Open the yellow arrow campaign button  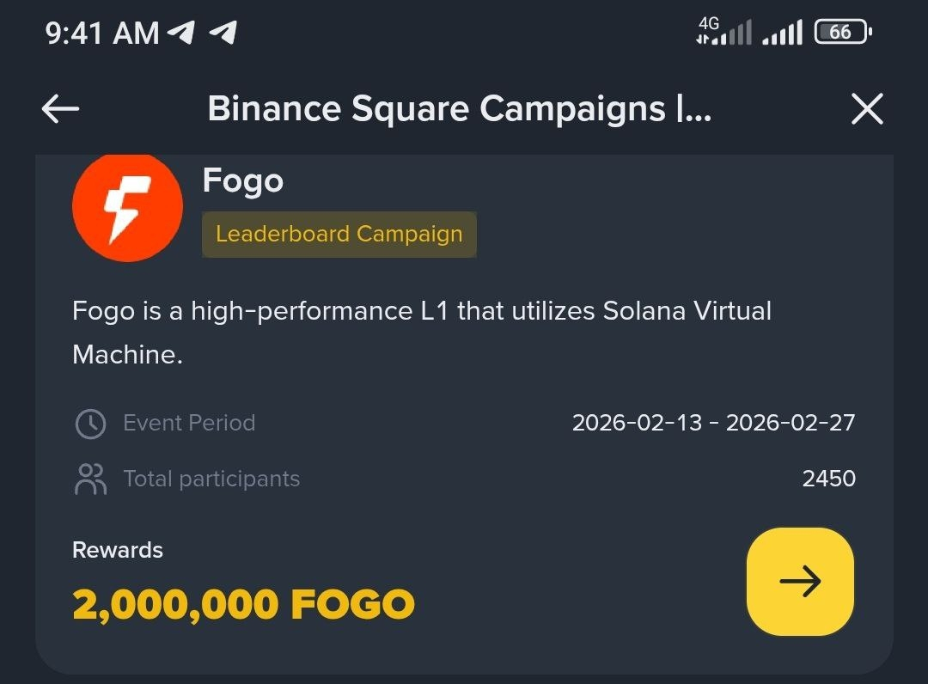(800, 582)
